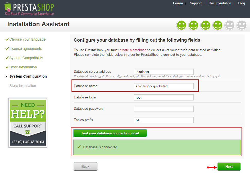Click the Database server address field

point(164,72)
